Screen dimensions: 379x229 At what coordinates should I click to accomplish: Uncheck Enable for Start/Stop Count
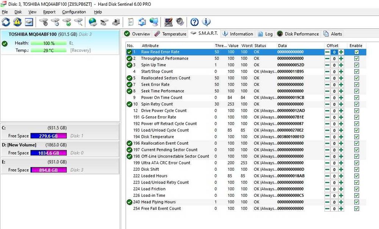pyautogui.click(x=357, y=72)
